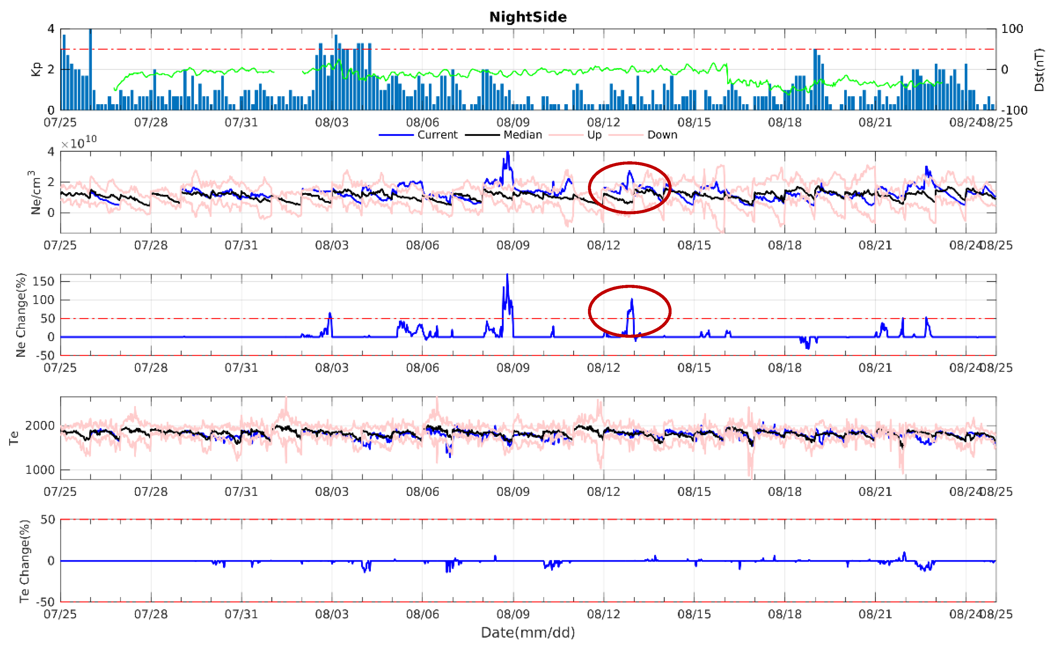Click the Kp y-axis label

(36, 69)
